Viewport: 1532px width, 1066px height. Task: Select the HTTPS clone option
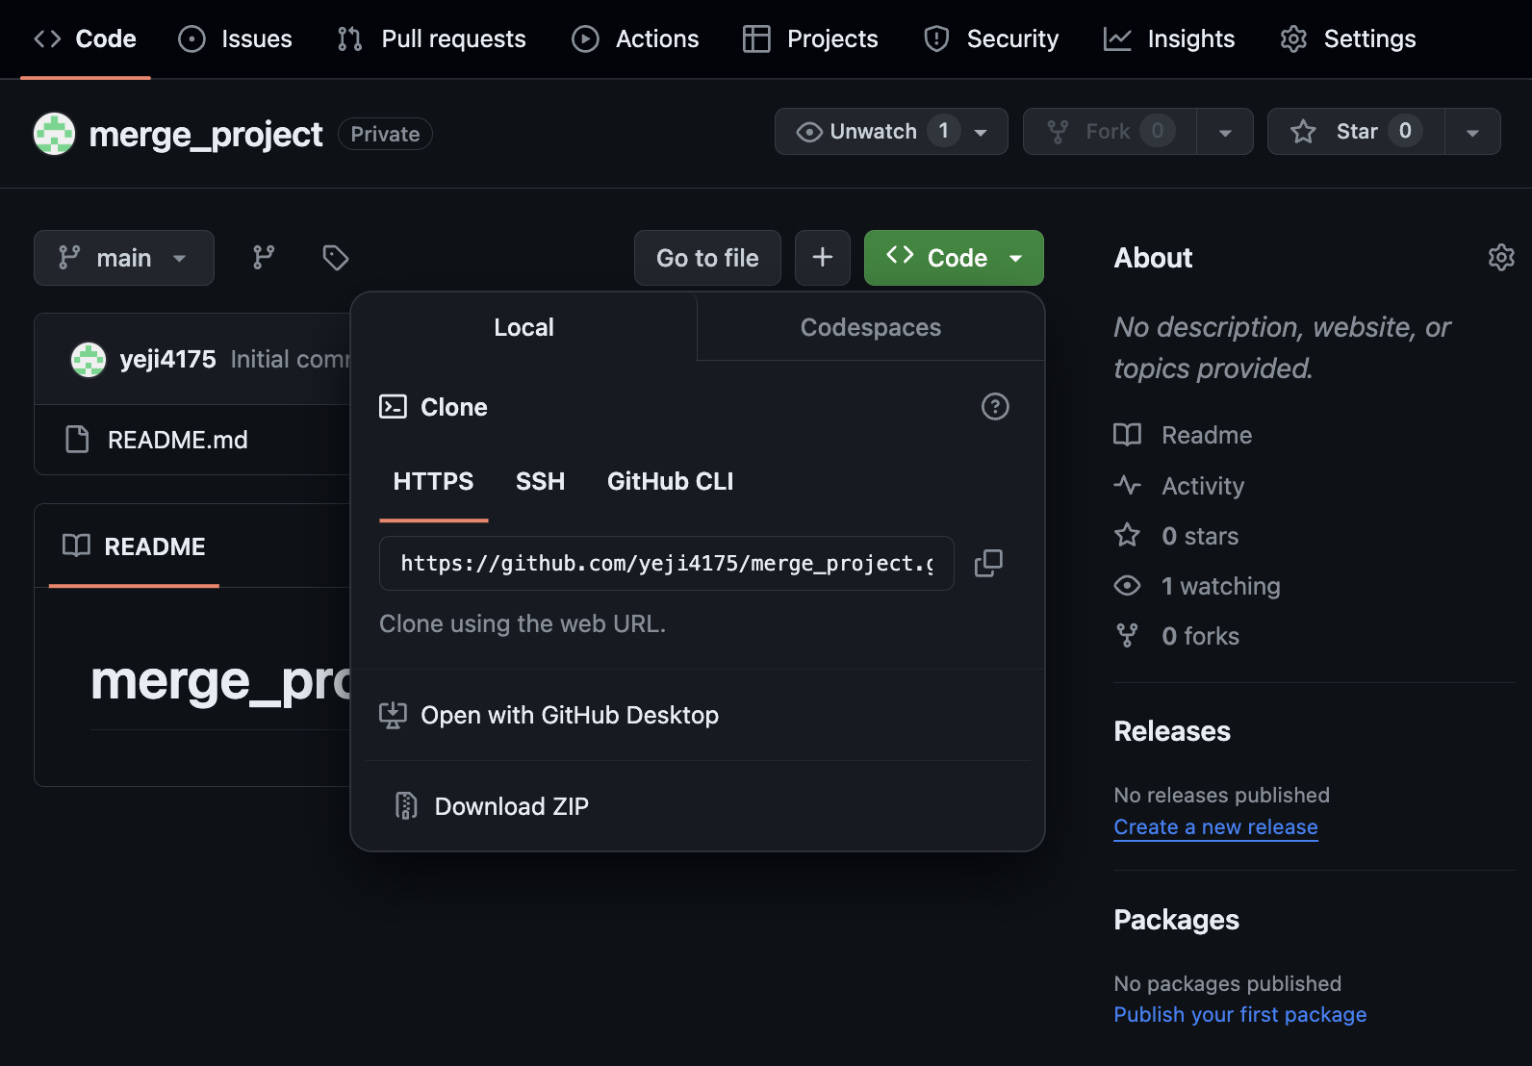coord(433,481)
